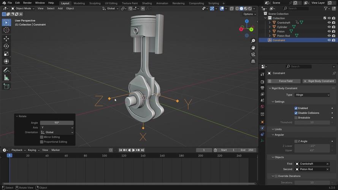Choose the Select Box tool
Image resolution: width=338 pixels, height=190 pixels.
click(x=6, y=22)
